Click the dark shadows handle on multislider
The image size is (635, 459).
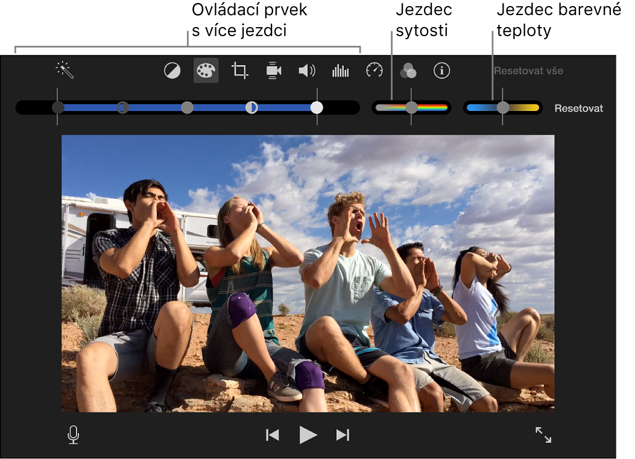[58, 107]
